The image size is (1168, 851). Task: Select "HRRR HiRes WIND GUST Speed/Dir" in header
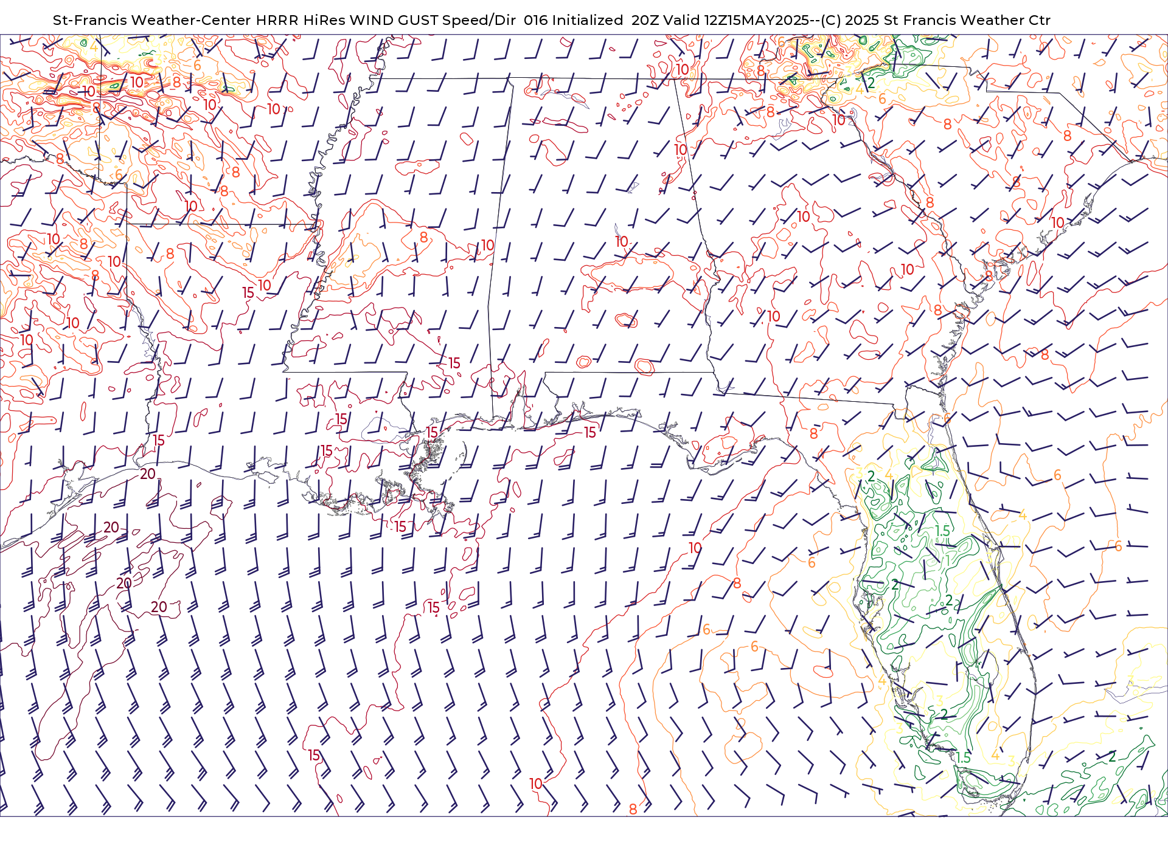coord(386,20)
